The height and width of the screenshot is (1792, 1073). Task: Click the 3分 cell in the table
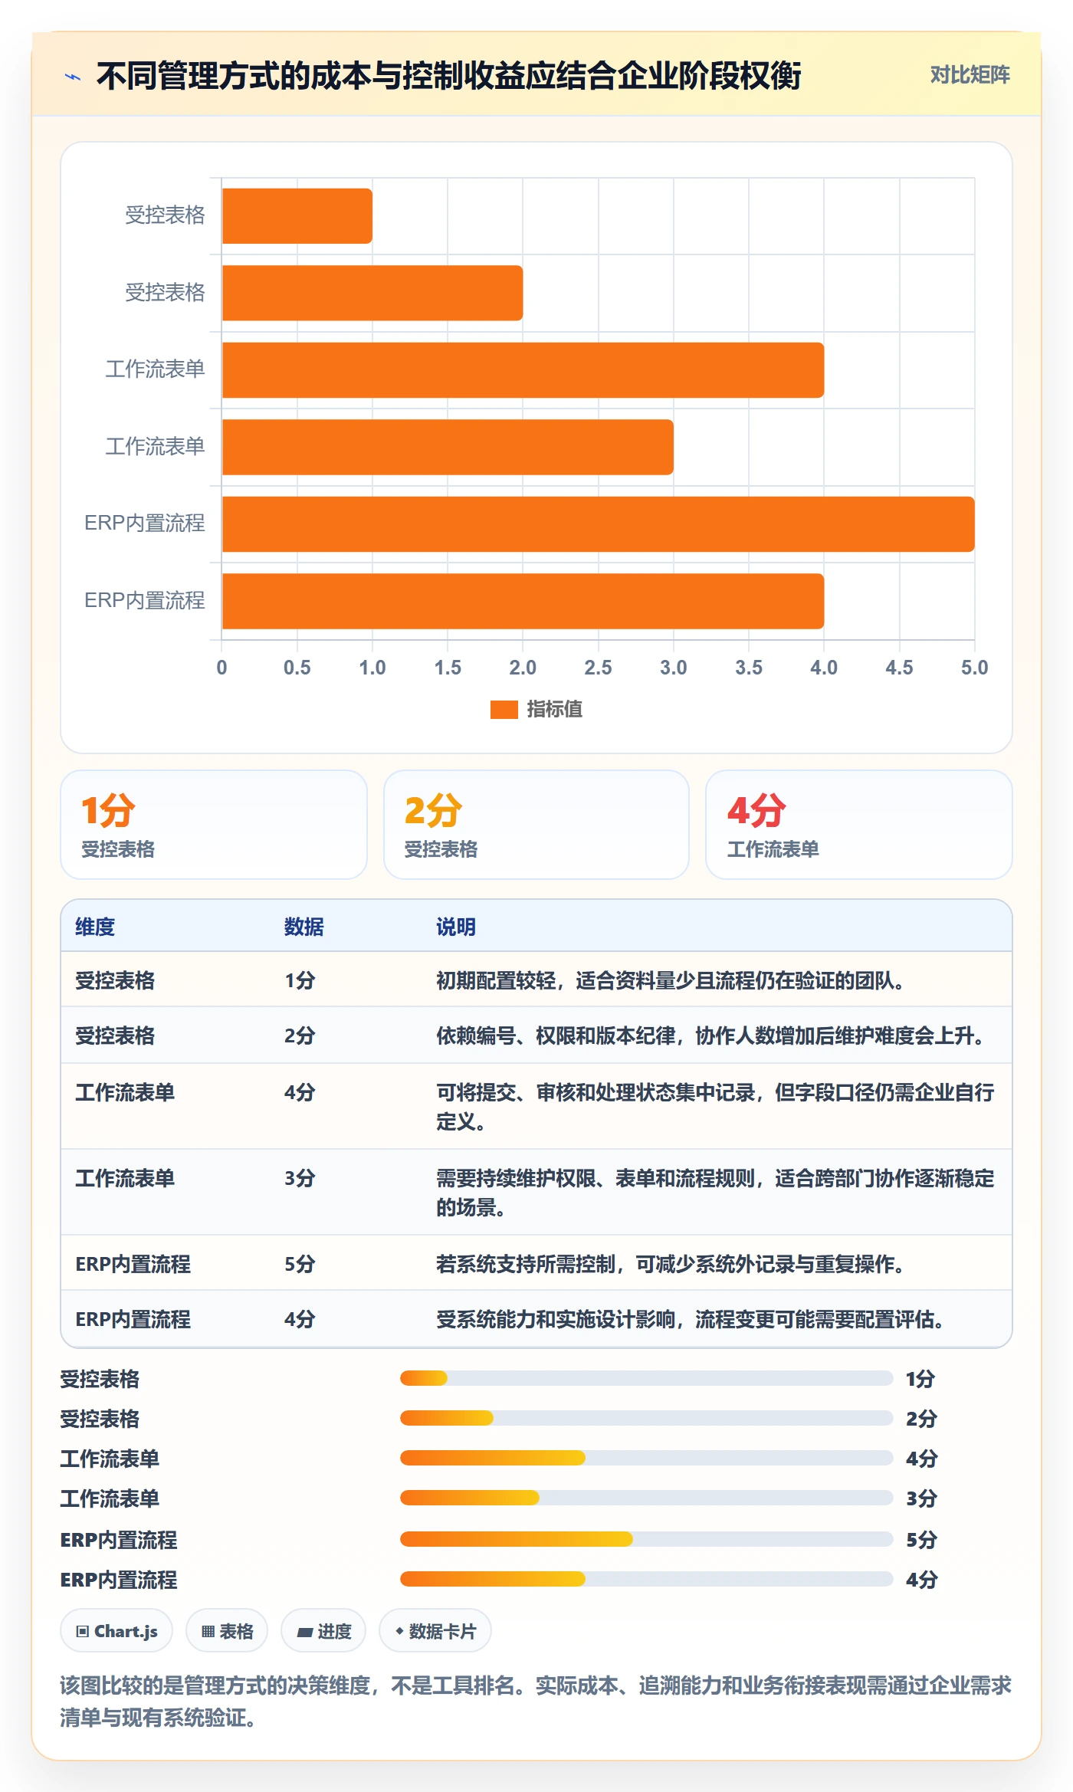300,1178
